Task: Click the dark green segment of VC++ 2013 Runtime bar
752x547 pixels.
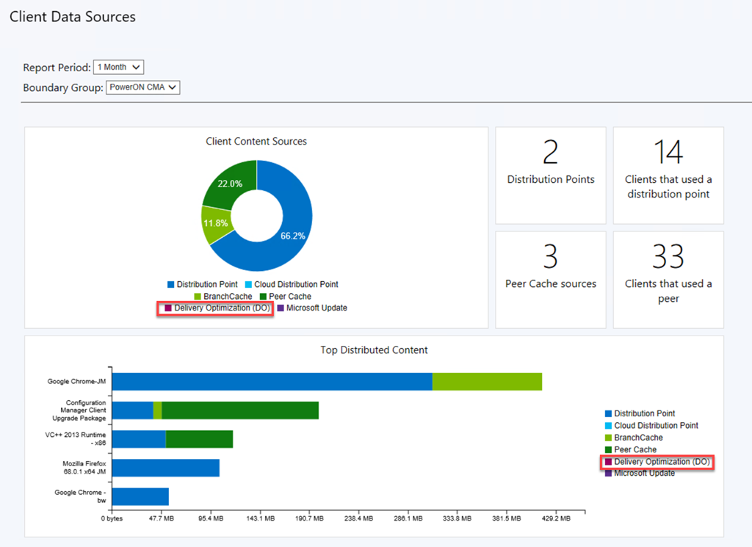Action: point(199,439)
